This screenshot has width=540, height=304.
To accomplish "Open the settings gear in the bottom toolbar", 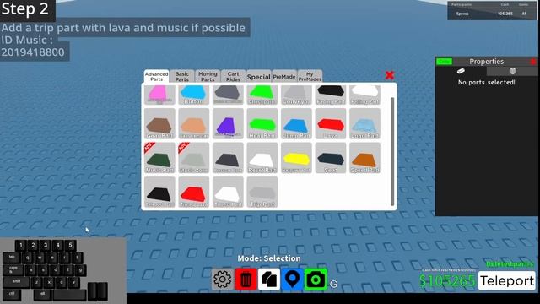I will click(223, 280).
